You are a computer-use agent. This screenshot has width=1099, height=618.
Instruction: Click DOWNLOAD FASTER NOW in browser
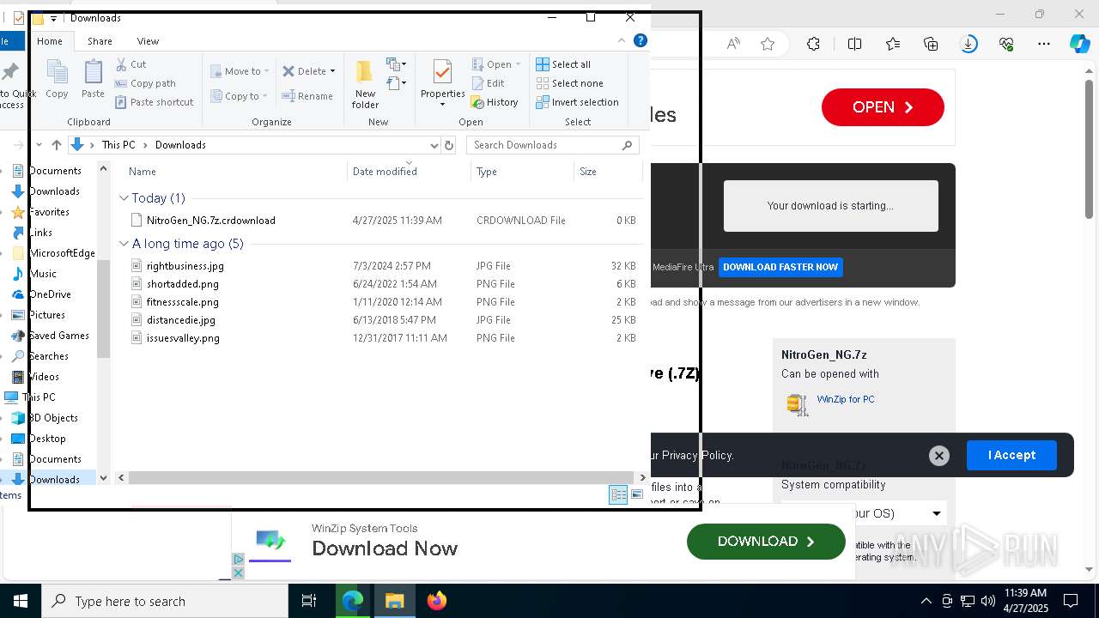coord(780,267)
